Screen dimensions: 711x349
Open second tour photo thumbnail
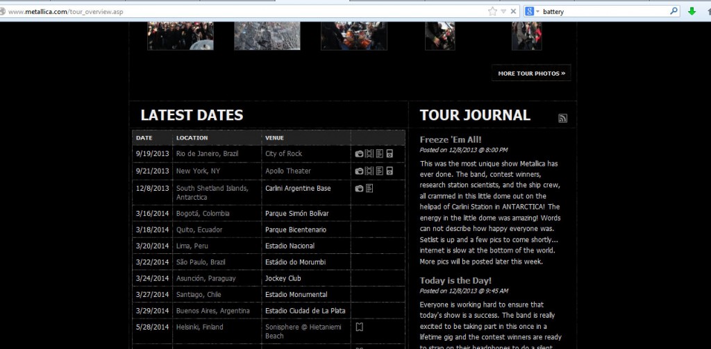pyautogui.click(x=267, y=36)
